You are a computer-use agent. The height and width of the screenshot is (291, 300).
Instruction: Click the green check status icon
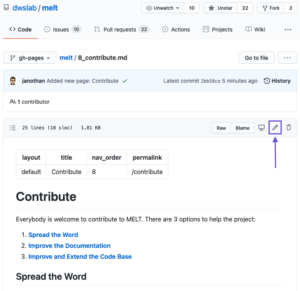pos(125,81)
